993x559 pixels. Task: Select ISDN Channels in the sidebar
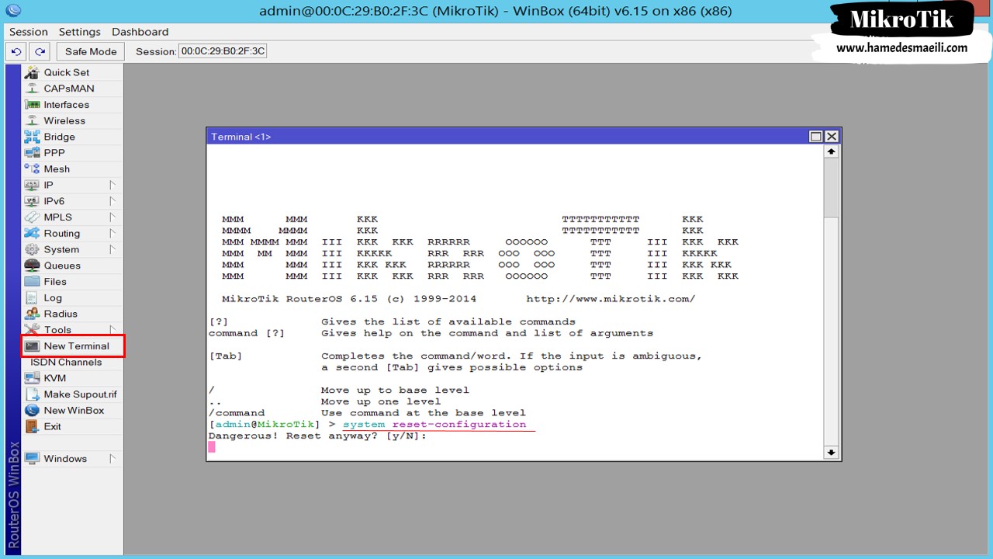click(66, 362)
